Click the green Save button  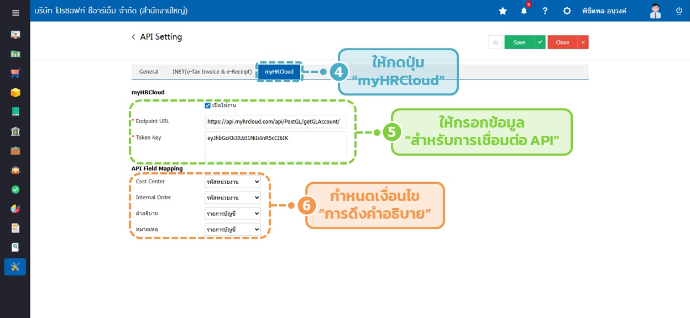coord(519,43)
